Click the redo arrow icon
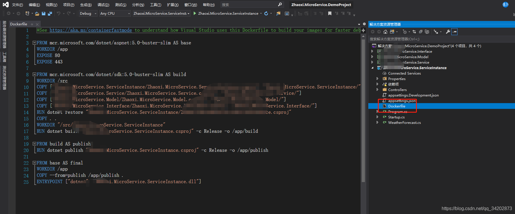Image resolution: width=515 pixels, height=214 pixels. click(x=69, y=14)
